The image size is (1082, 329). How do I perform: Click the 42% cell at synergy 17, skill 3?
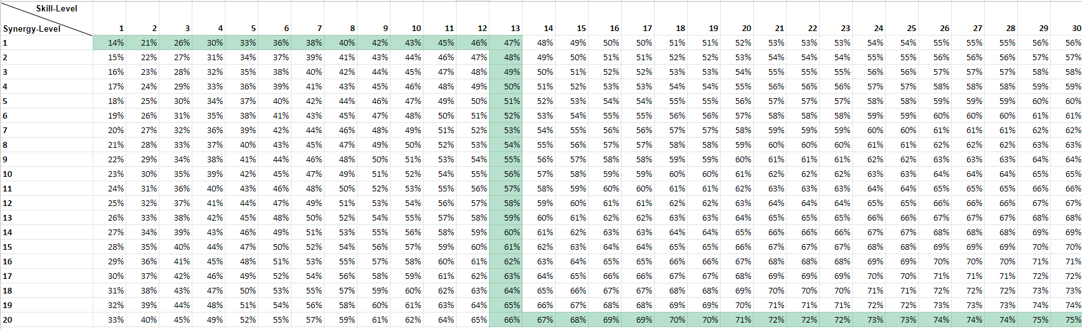(182, 276)
